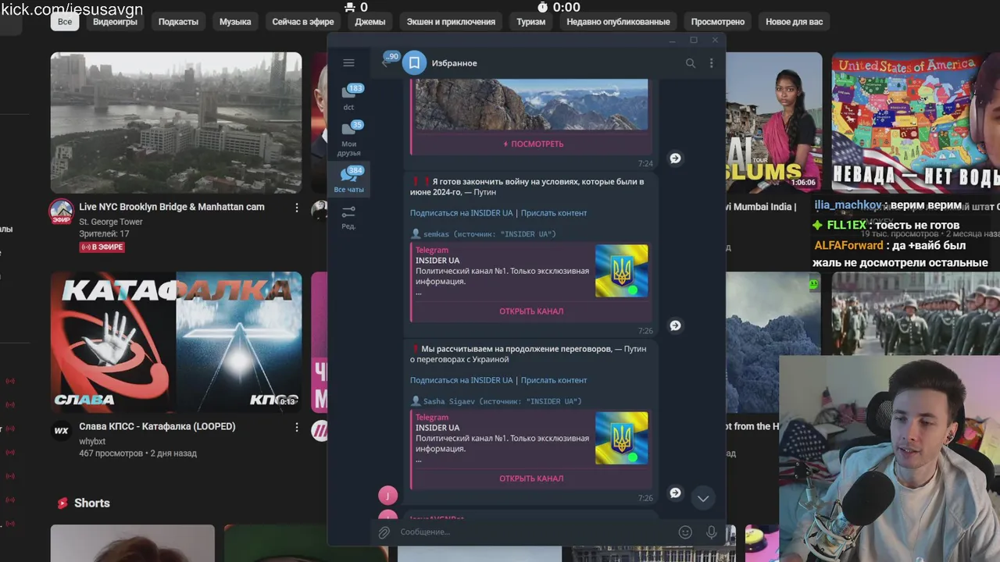Click the whybxt channel avatar

62,431
